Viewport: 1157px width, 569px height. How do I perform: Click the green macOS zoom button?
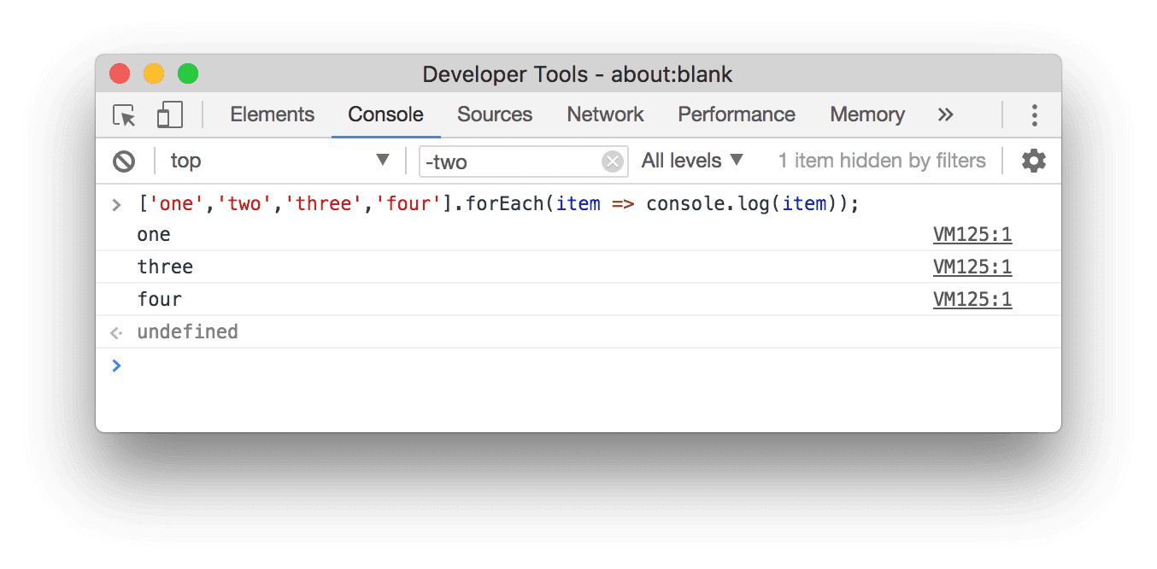pyautogui.click(x=188, y=74)
